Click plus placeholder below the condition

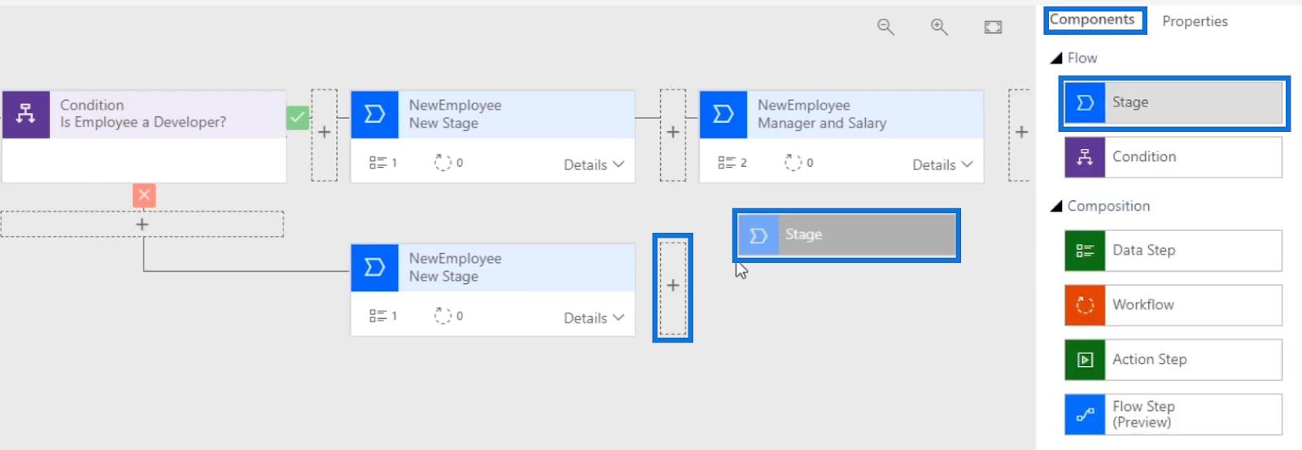click(x=142, y=224)
